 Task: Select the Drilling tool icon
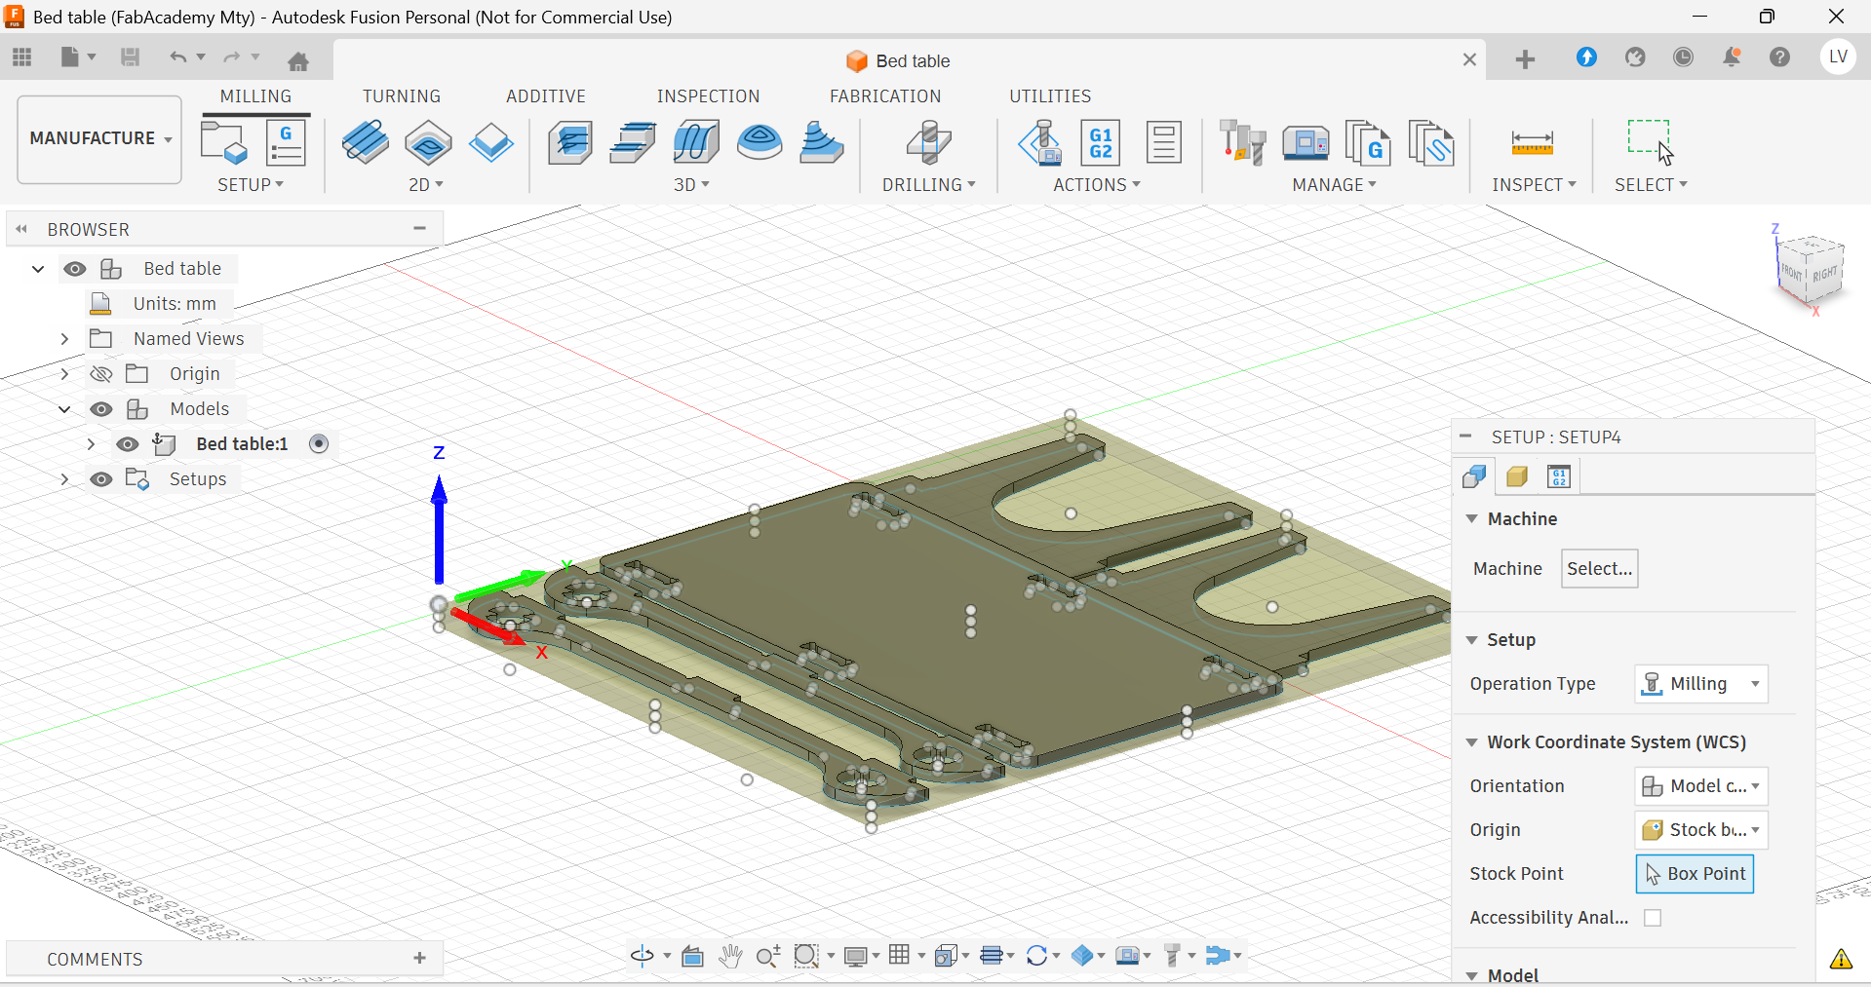[x=928, y=143]
